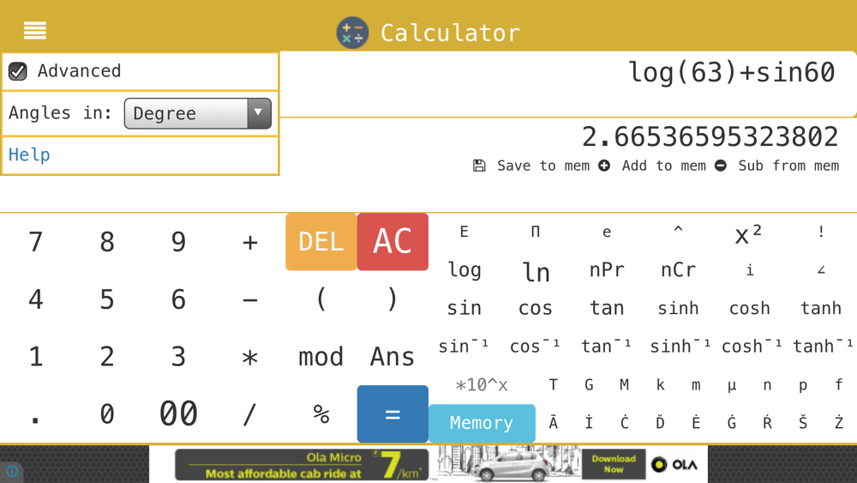
Task: Uncheck the Advanced checkbox
Action: pyautogui.click(x=17, y=71)
